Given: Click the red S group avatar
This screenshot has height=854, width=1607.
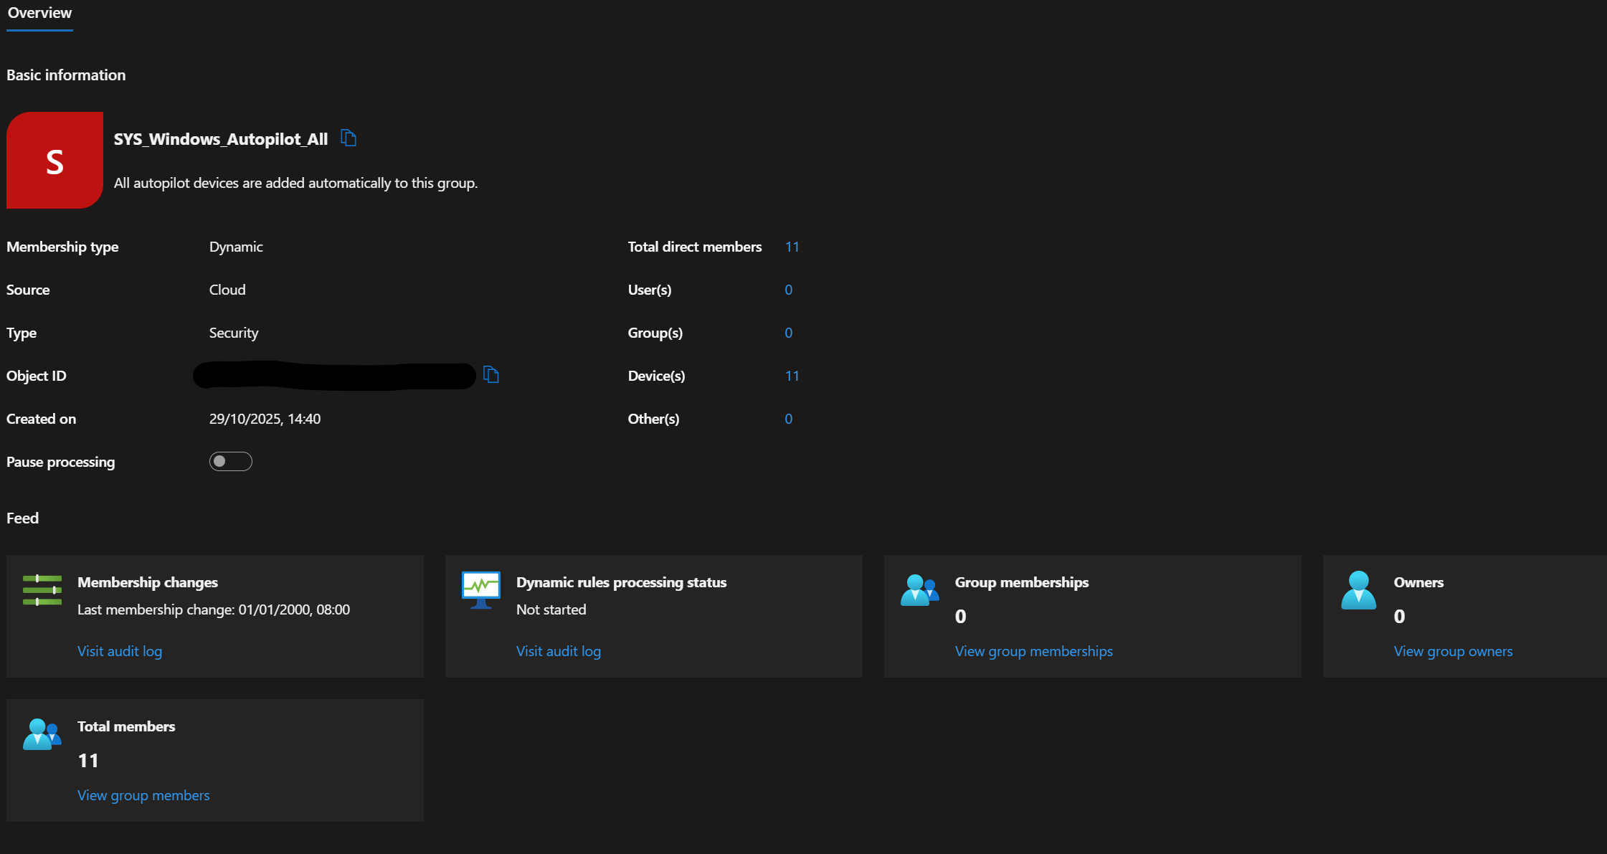Looking at the screenshot, I should [x=54, y=160].
